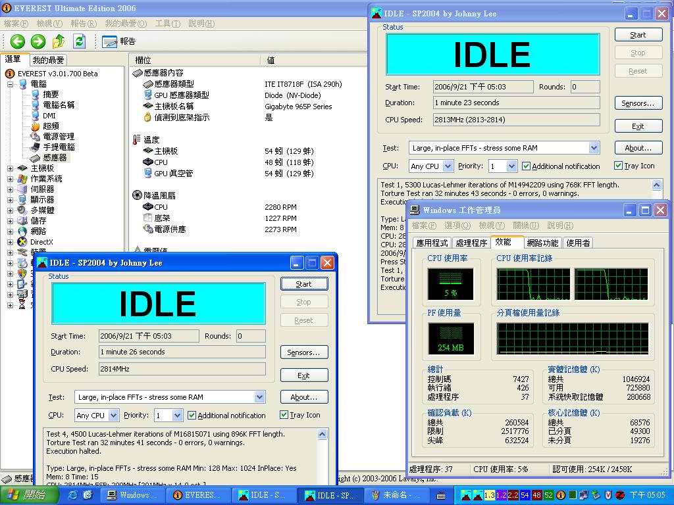
Task: Click the Safely Remove Hardware tray icon
Action: point(595,495)
